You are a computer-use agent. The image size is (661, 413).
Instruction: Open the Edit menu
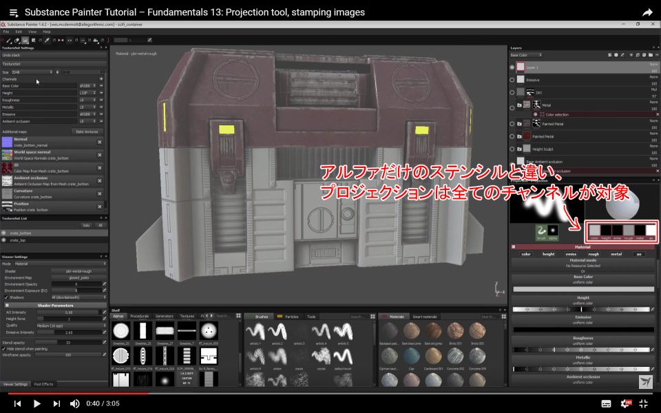pos(19,32)
